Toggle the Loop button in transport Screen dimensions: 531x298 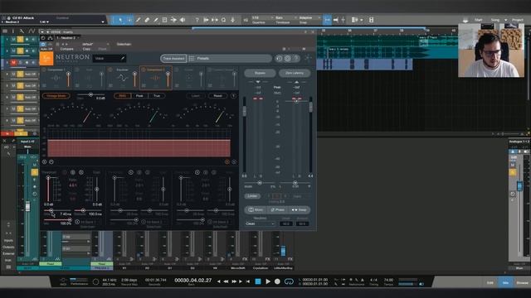(289, 281)
